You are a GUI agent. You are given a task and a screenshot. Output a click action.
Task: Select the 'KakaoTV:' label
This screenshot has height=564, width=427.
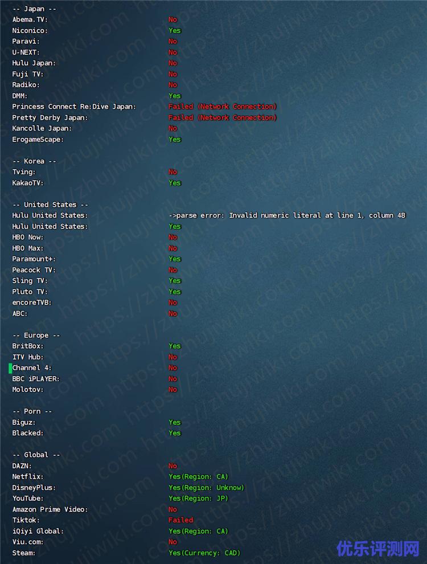pos(28,183)
